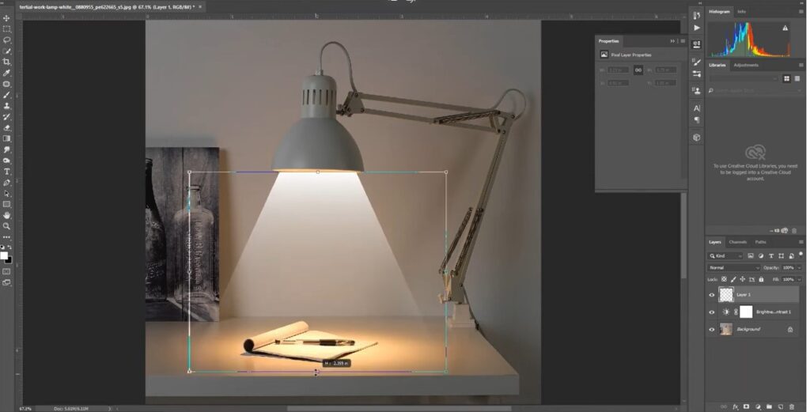Select the Brightness/Contrast layer mask thumbnail

point(745,312)
